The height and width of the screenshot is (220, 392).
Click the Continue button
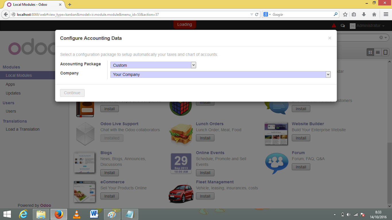tap(72, 93)
